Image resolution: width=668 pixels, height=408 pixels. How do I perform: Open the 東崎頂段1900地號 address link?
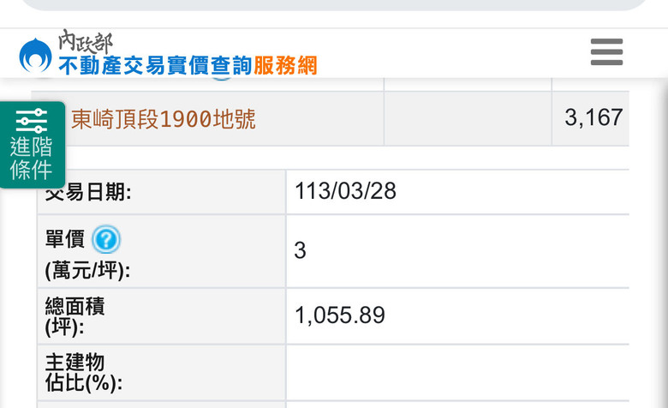164,119
